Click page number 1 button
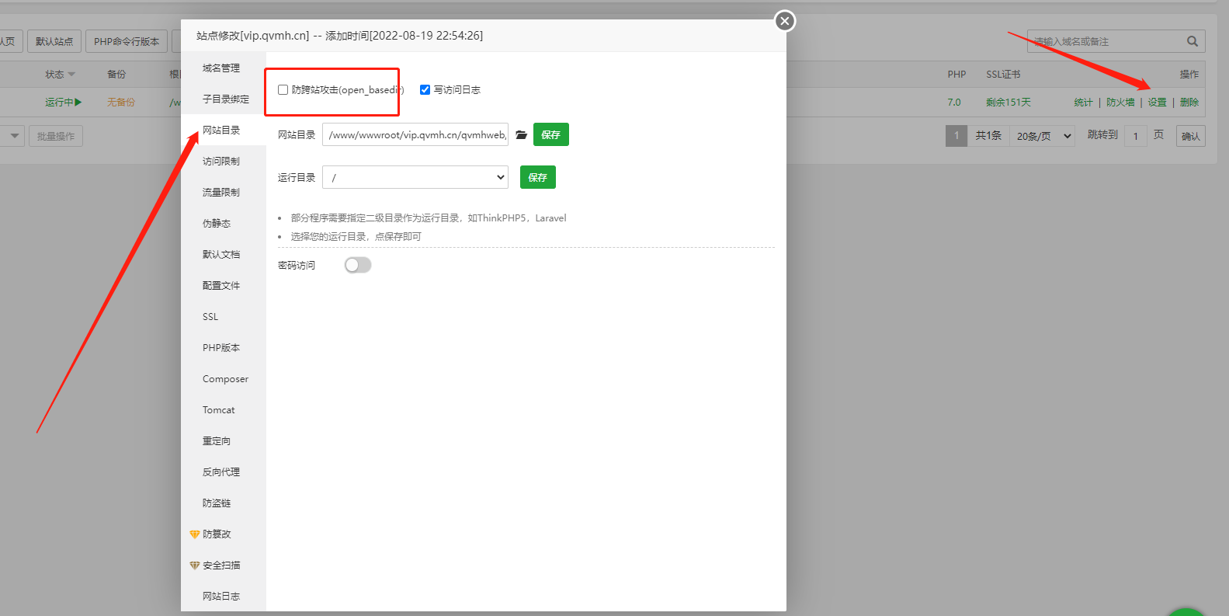Viewport: 1229px width, 616px height. 956,136
